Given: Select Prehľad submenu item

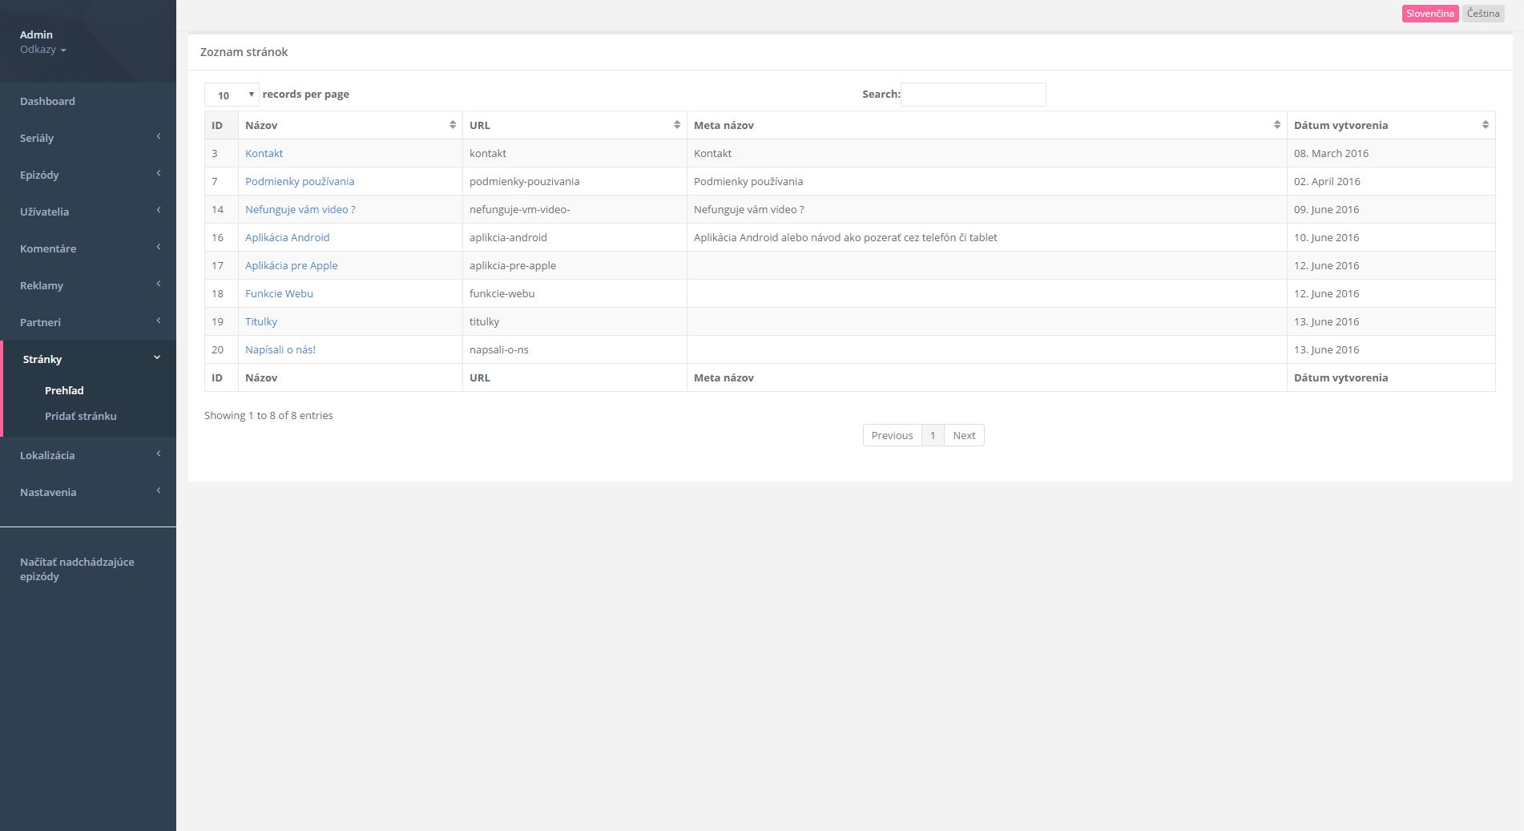Looking at the screenshot, I should [64, 390].
